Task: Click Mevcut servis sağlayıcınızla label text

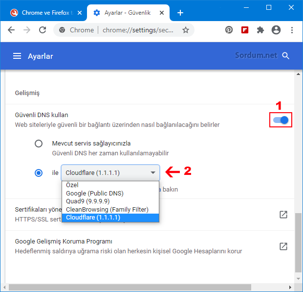Action: 91,144
